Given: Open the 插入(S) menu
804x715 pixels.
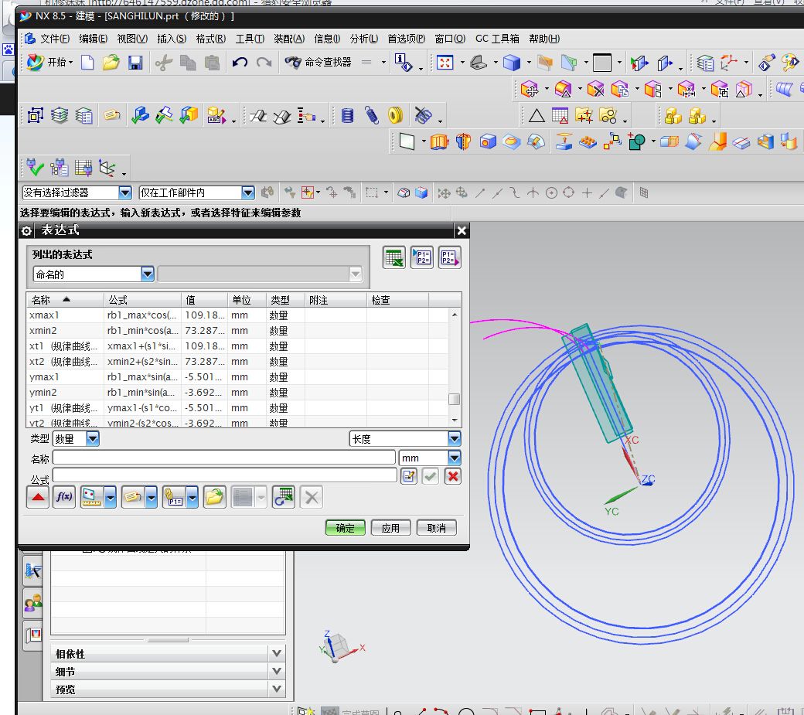Looking at the screenshot, I should pos(172,39).
